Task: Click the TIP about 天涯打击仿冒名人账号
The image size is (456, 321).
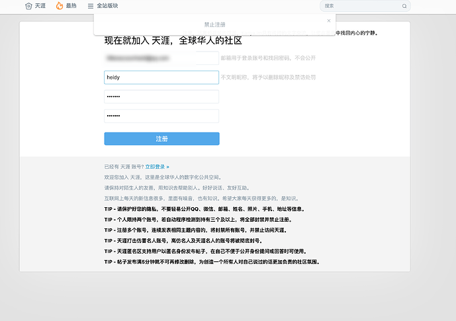Action: [184, 241]
